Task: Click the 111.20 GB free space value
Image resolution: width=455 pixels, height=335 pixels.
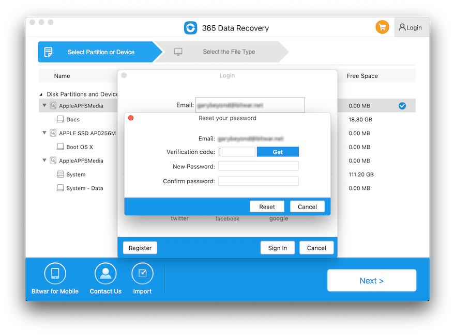Action: tap(361, 174)
